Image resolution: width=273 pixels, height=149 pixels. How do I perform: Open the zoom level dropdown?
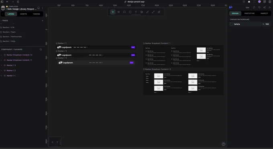247,8
